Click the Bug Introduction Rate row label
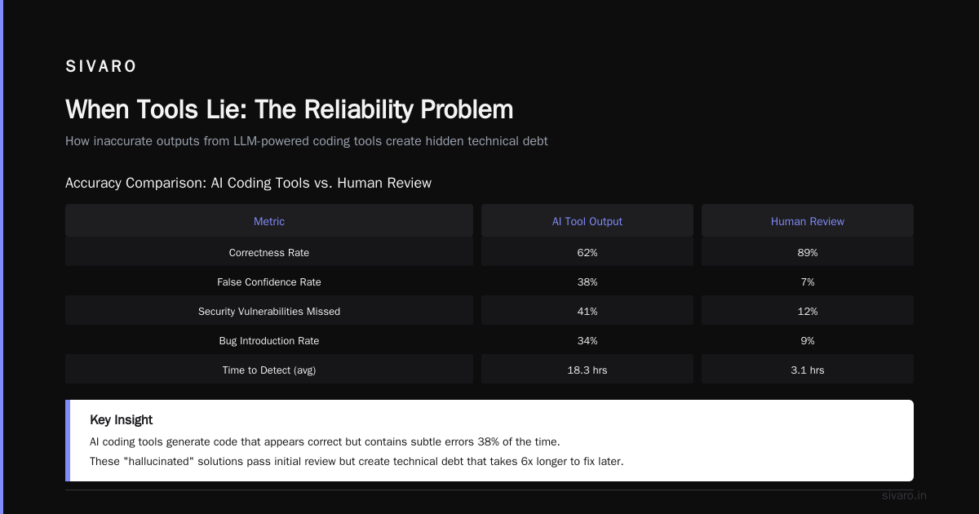The height and width of the screenshot is (514, 979). 269,341
